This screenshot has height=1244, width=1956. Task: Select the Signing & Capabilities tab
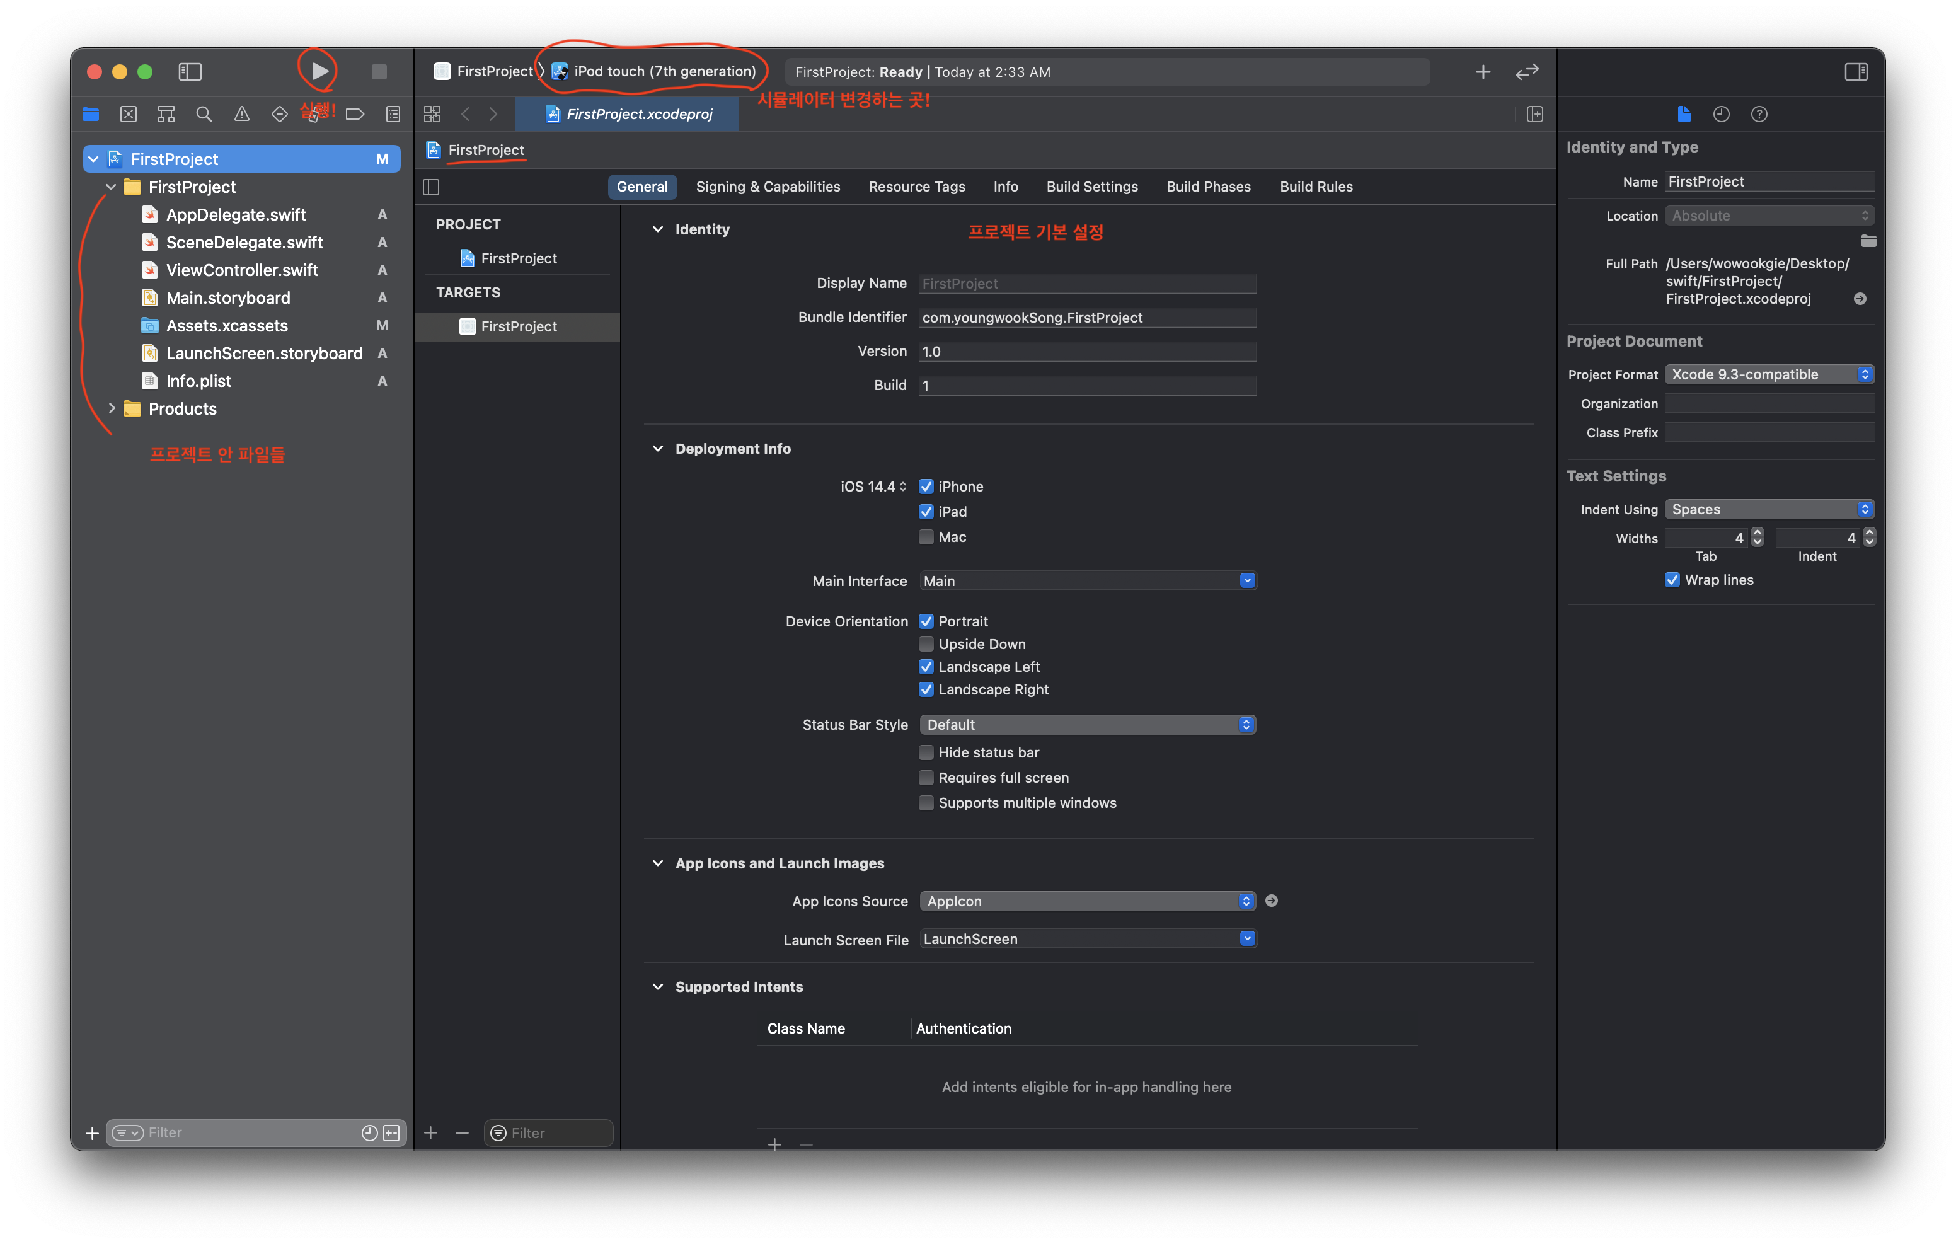point(767,185)
